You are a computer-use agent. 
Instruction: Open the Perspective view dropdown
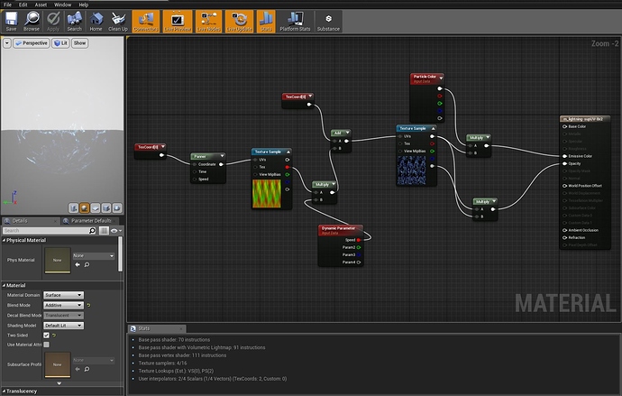tap(32, 43)
